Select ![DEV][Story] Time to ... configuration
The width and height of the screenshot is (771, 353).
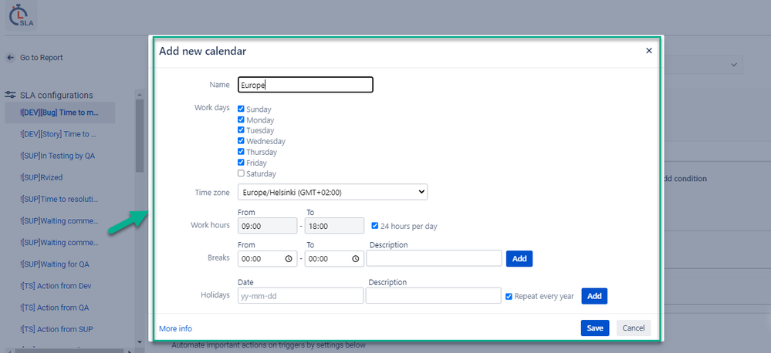pos(59,134)
